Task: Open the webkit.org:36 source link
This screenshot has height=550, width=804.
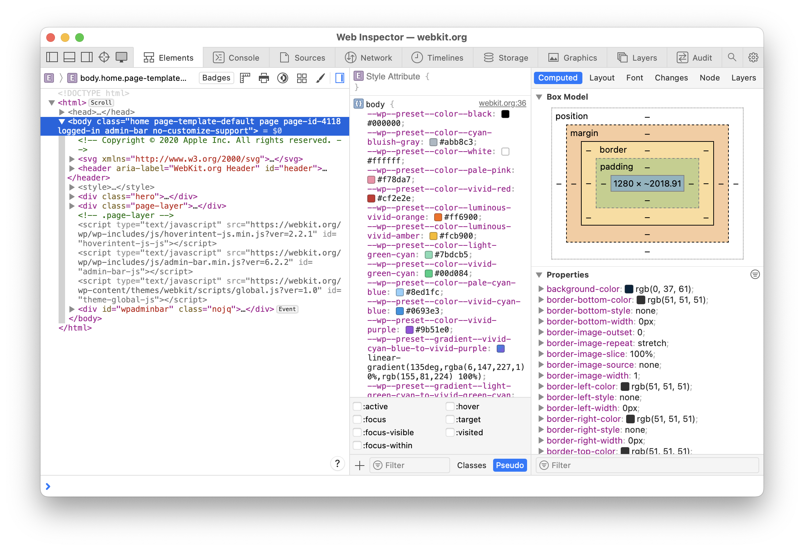Action: (x=502, y=103)
